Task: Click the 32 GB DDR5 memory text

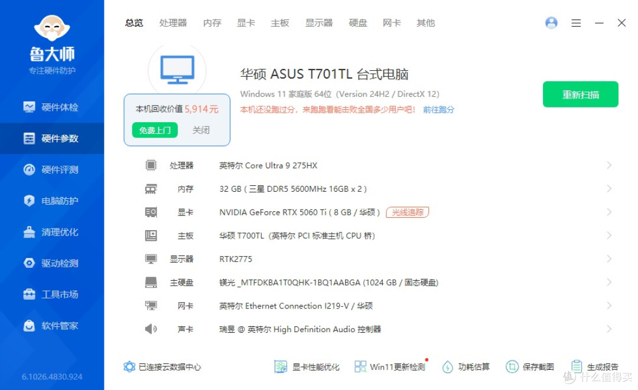Action: [x=293, y=189]
